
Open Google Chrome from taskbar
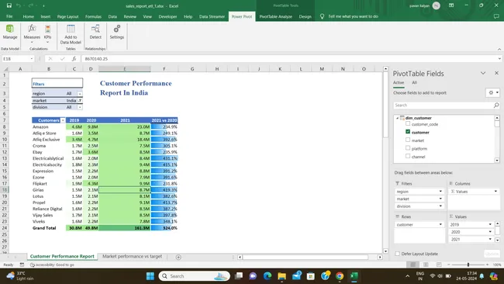[340, 276]
